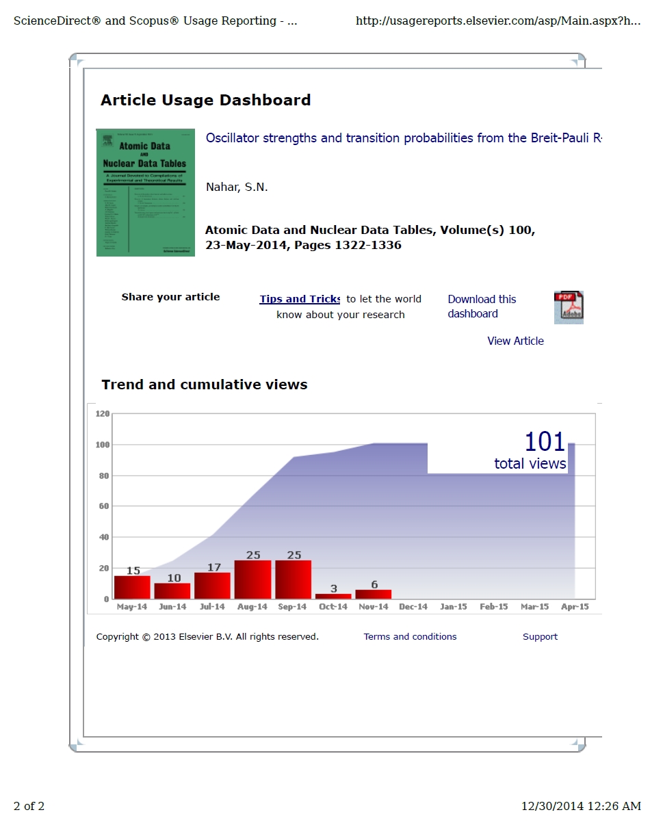Select the Jul-14 bar showing 17 views
This screenshot has height=821, width=650.
coord(212,586)
